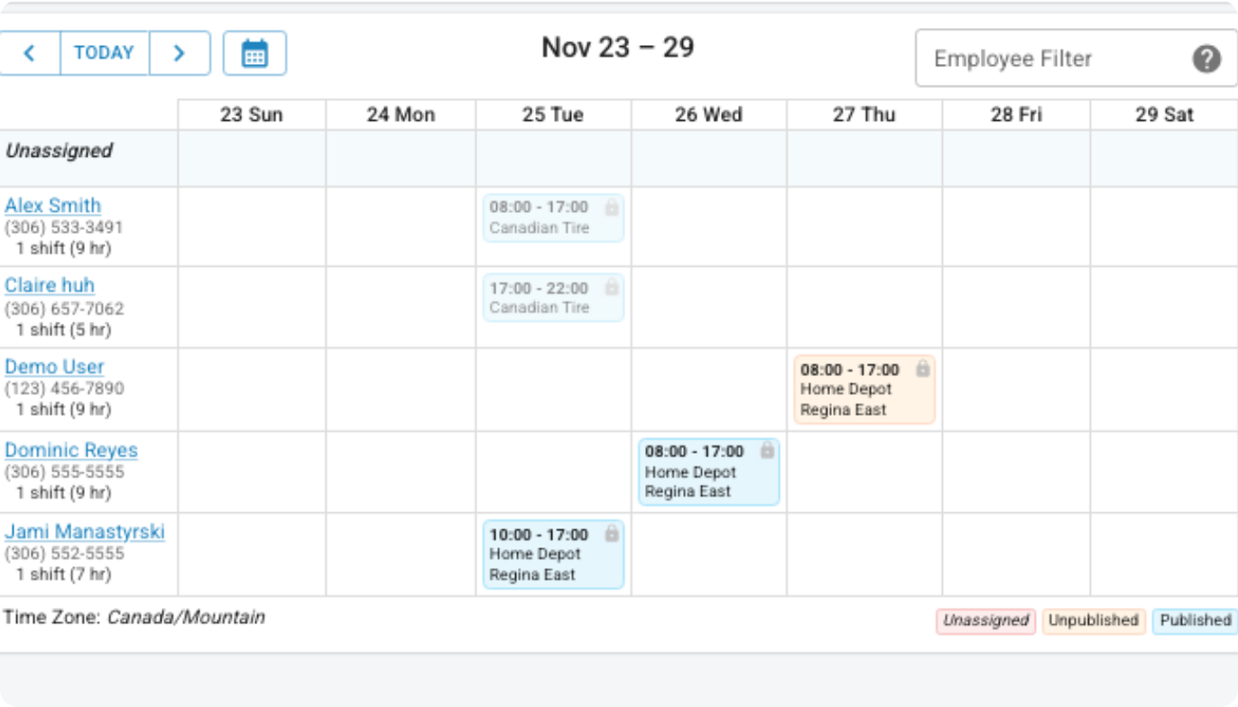Select the blue Published legend swatch
1238x707 pixels.
[x=1195, y=620]
